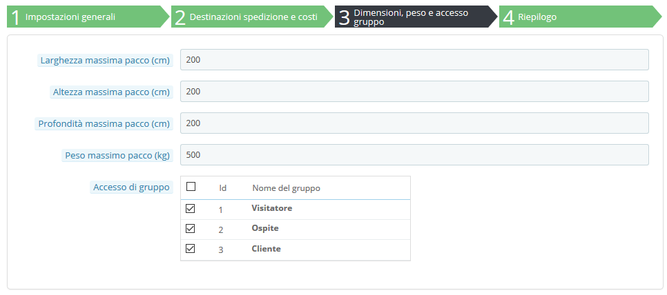Click the Ospite group name

pos(265,228)
